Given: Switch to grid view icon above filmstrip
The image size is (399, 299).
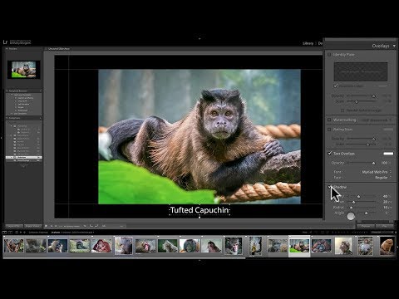Looking at the screenshot, I should (17, 233).
